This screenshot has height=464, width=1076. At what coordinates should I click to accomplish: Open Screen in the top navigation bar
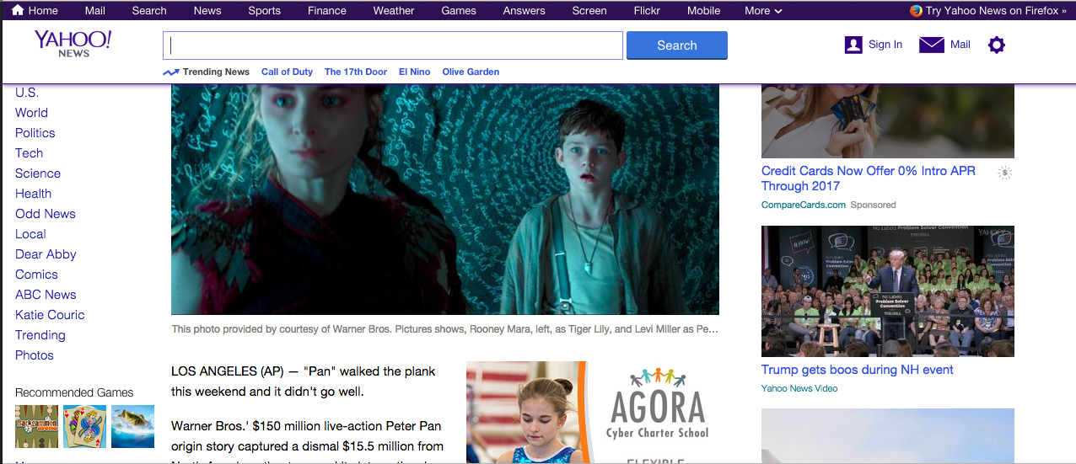pos(589,11)
